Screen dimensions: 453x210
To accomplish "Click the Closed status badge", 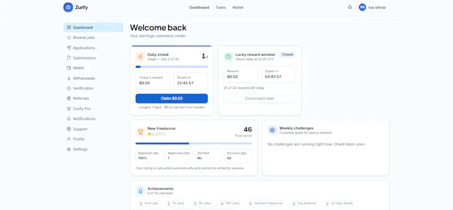I will (x=287, y=54).
